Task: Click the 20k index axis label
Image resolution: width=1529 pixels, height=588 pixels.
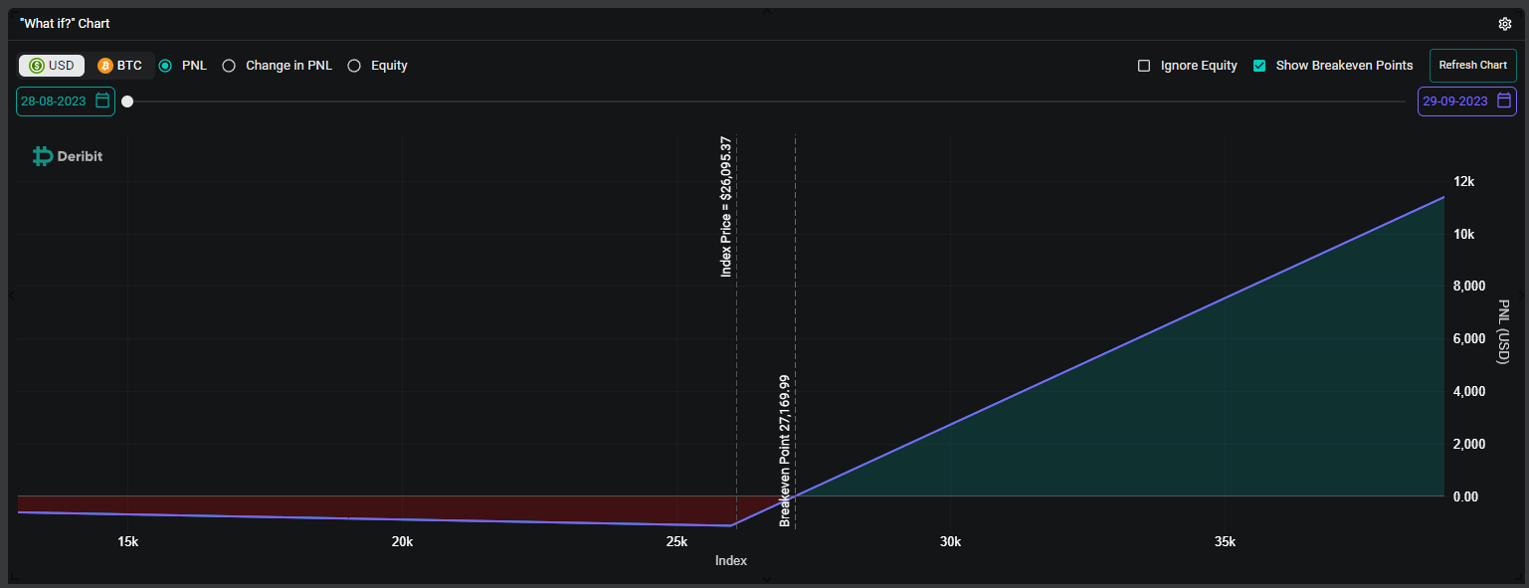Action: click(x=402, y=542)
